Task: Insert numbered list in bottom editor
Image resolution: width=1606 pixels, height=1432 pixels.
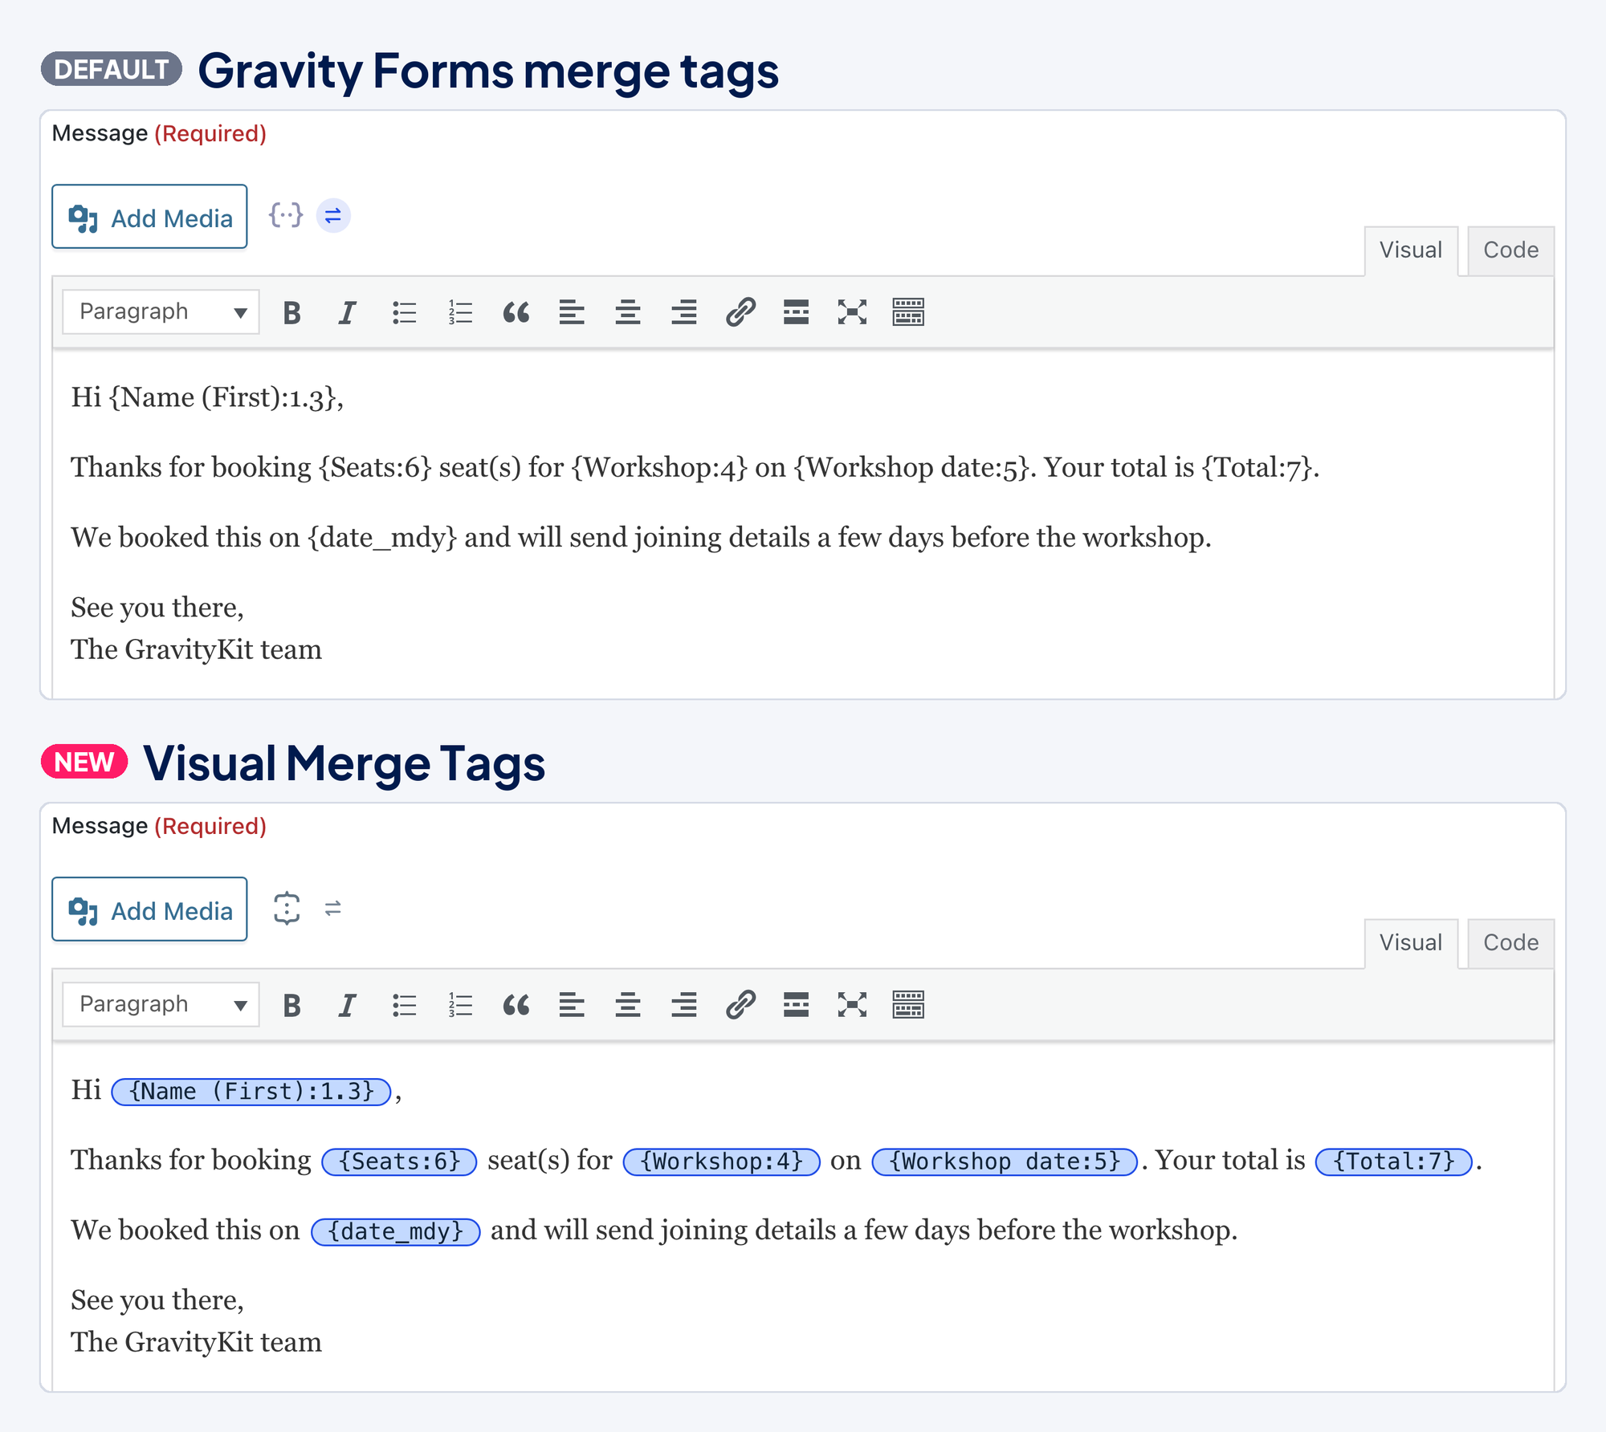Action: coord(461,1005)
